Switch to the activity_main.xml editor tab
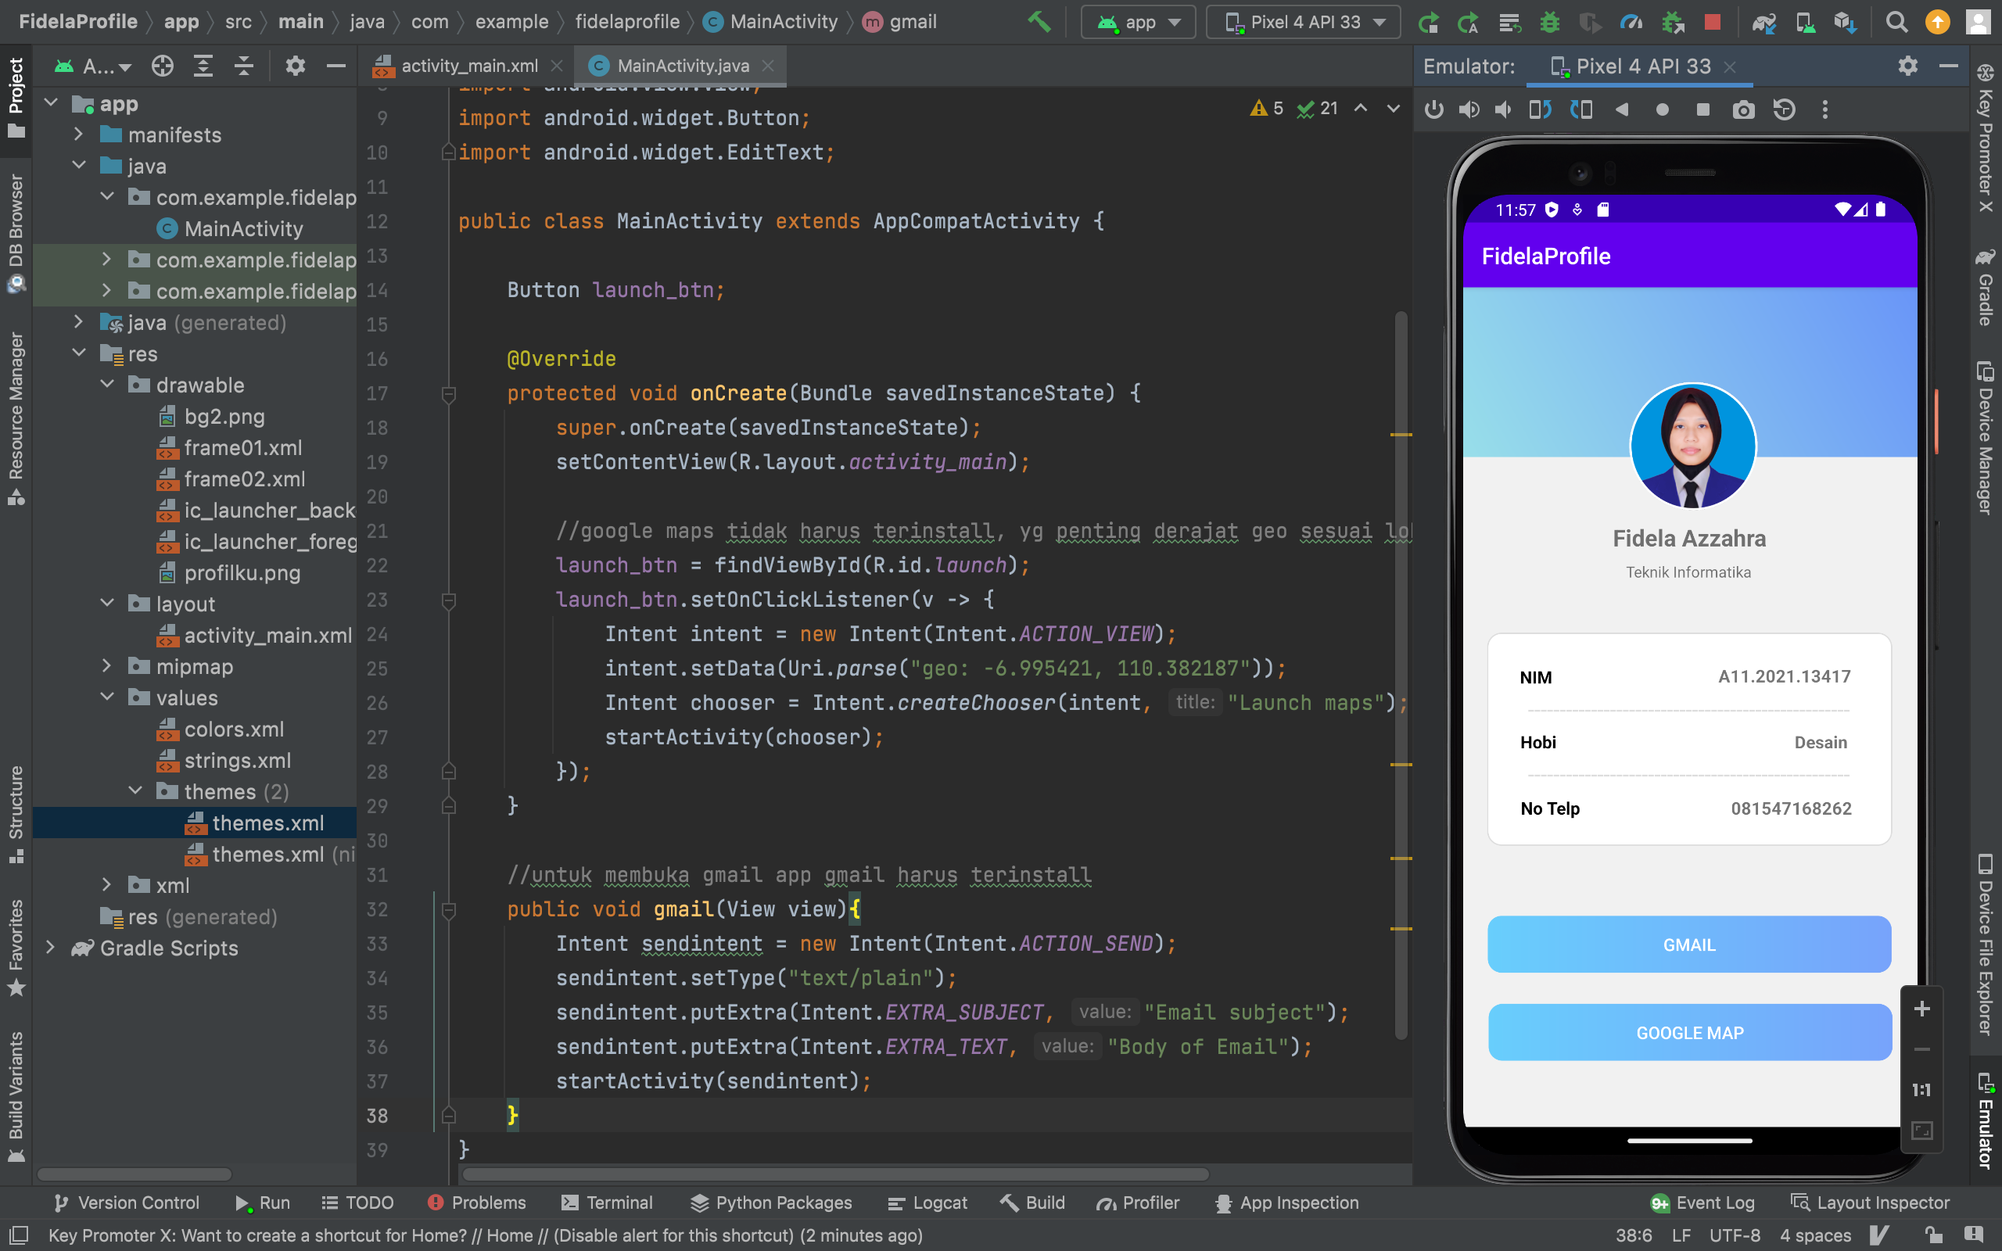 click(468, 66)
